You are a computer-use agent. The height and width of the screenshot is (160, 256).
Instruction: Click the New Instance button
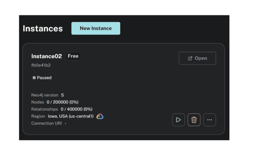[96, 28]
